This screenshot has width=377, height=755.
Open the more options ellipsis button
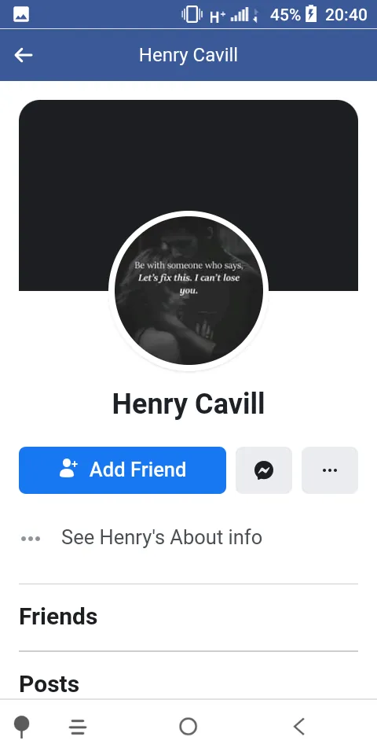tap(330, 470)
